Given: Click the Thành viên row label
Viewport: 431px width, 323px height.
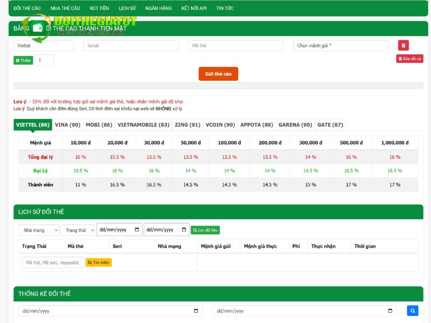Looking at the screenshot, I should click(x=40, y=185).
